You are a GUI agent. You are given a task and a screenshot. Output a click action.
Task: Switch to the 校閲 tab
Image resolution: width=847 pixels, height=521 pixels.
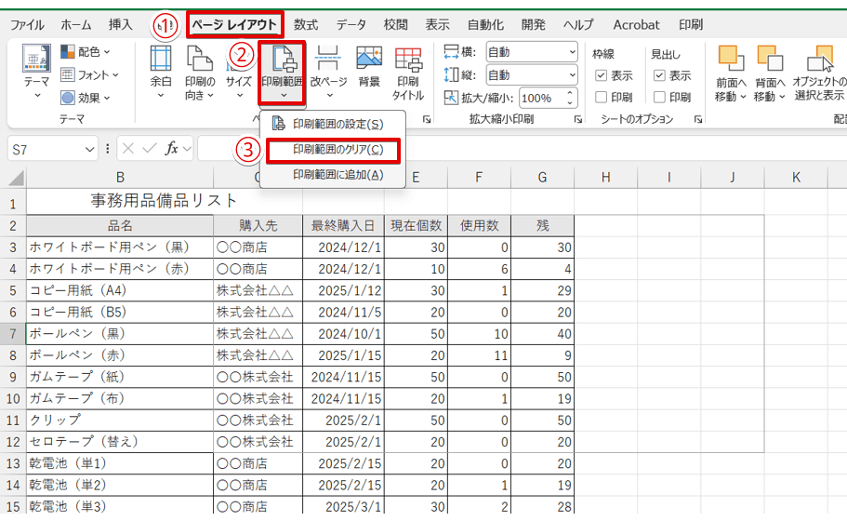(395, 25)
